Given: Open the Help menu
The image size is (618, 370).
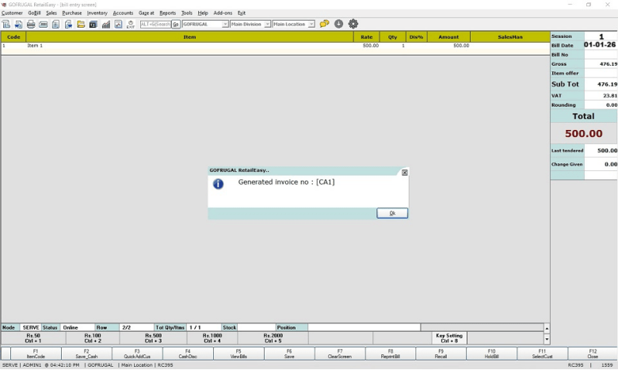Looking at the screenshot, I should coord(203,13).
